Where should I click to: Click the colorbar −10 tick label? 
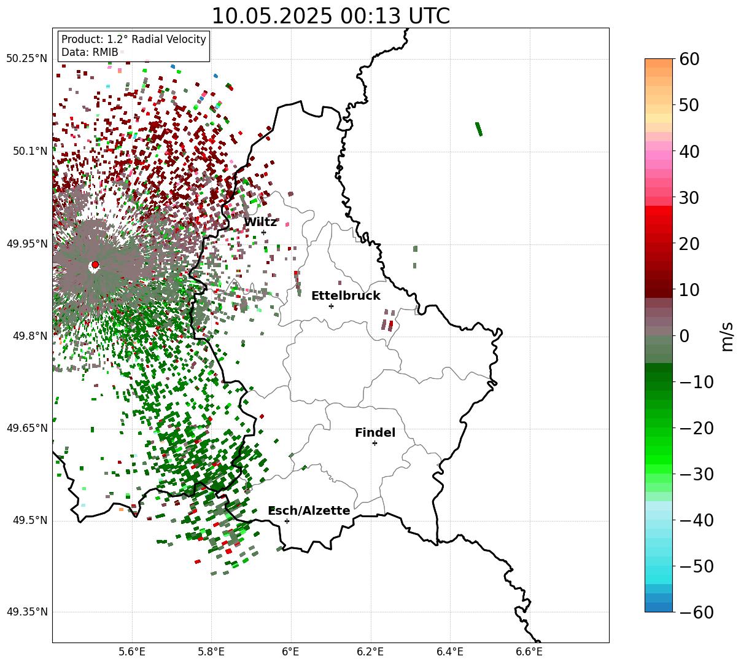(x=696, y=381)
